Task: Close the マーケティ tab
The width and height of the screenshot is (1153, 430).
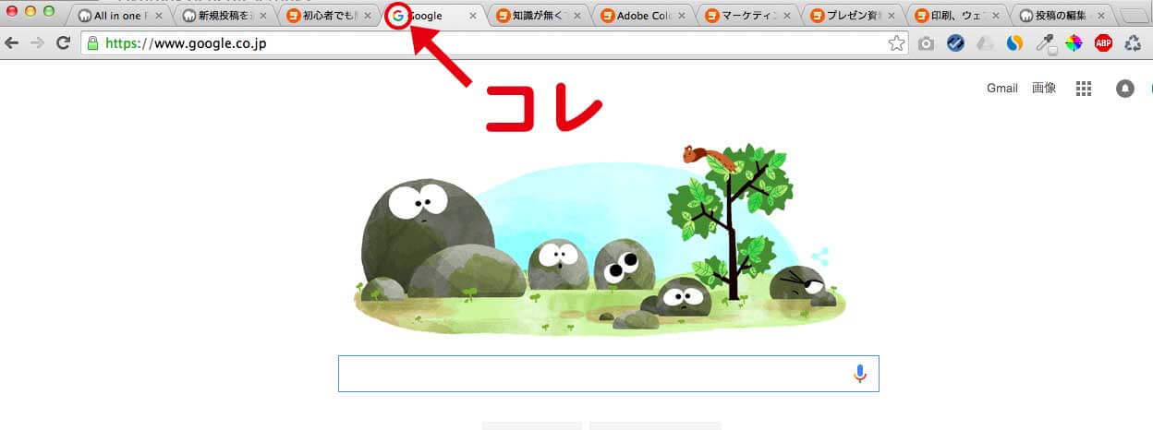Action: [786, 16]
